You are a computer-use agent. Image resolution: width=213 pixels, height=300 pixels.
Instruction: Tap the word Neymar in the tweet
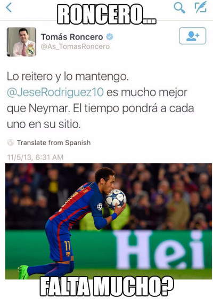(x=48, y=108)
